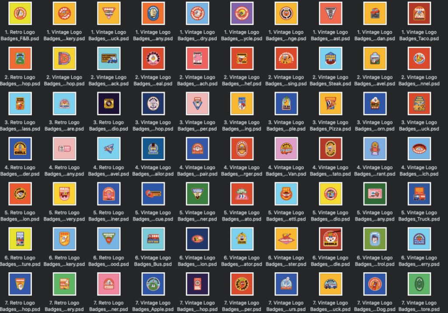Viewport: 448px width, 313px height.
Task: Select the Badges_Bus.psd file icon
Action: click(x=153, y=239)
